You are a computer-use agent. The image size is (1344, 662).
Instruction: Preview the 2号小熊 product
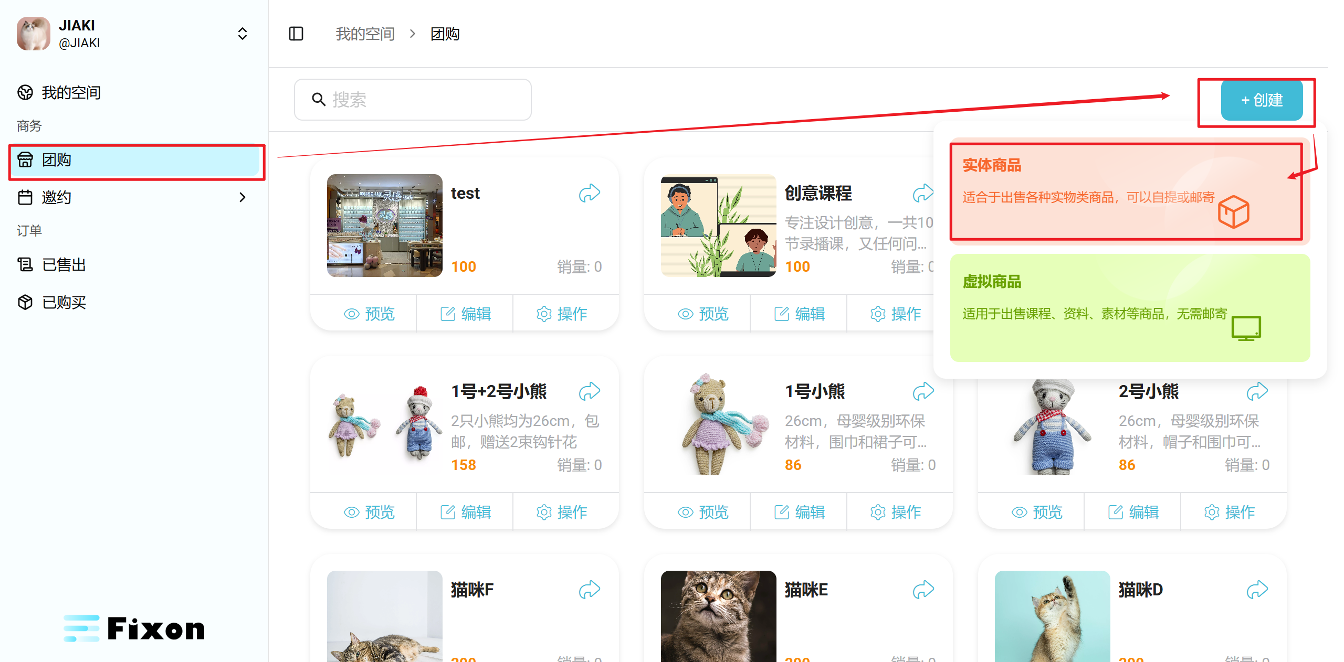pos(1036,512)
